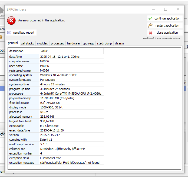Open the cpu regs tab
The height and width of the screenshot is (177, 188).
88,43
